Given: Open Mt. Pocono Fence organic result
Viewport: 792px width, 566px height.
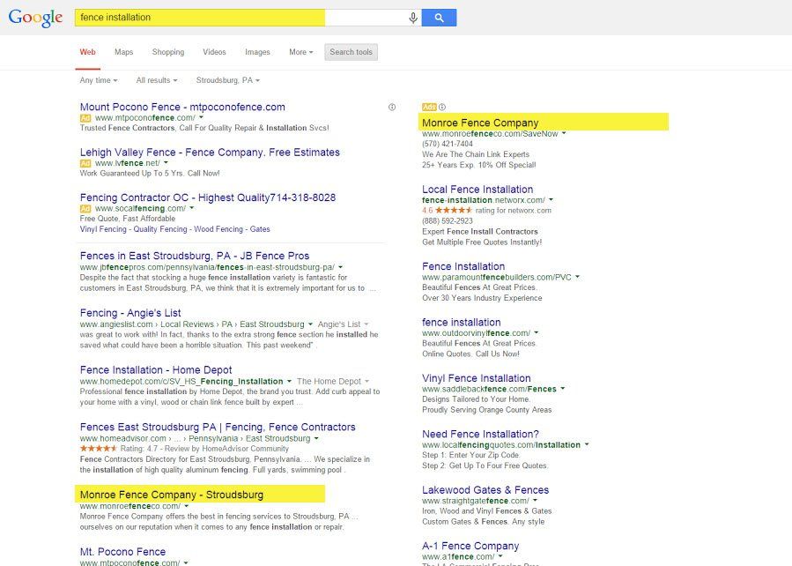Looking at the screenshot, I should tap(122, 552).
